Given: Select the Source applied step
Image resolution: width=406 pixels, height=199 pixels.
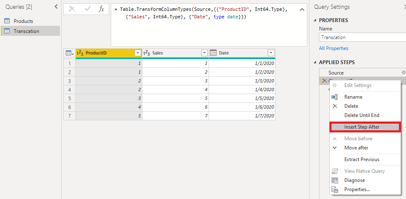Looking at the screenshot, I should [x=363, y=73].
